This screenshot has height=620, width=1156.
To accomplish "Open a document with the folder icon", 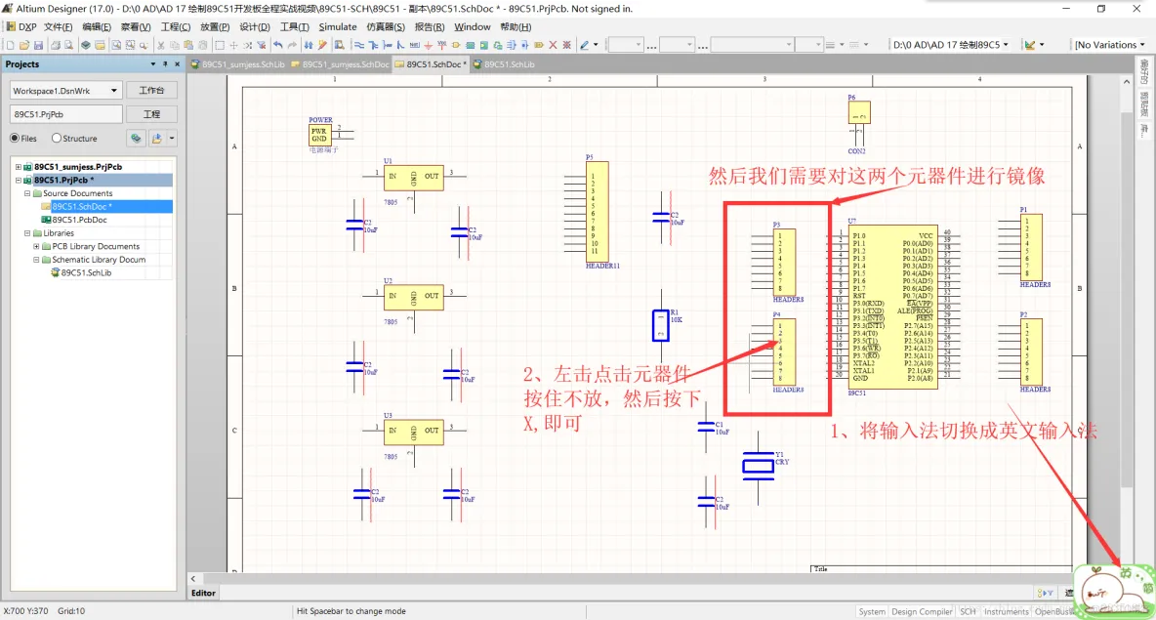I will 24,45.
